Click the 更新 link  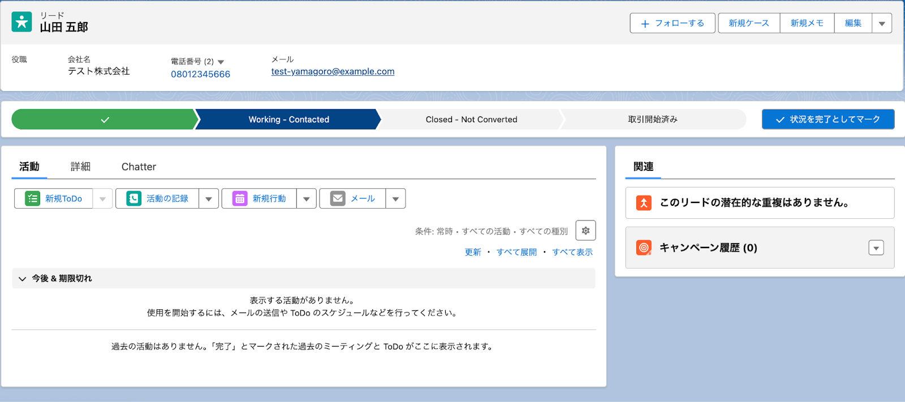(x=473, y=252)
